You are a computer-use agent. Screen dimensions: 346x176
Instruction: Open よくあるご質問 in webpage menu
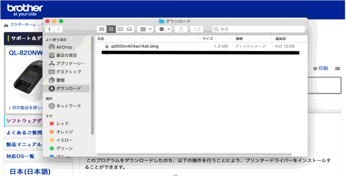click(24, 133)
